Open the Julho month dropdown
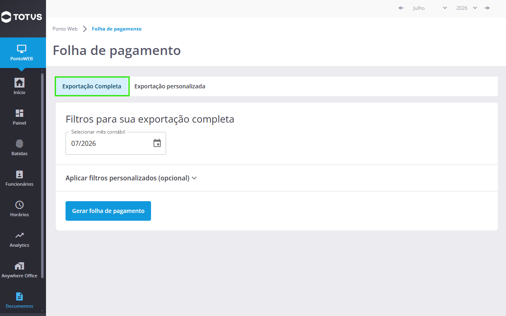 click(x=429, y=8)
